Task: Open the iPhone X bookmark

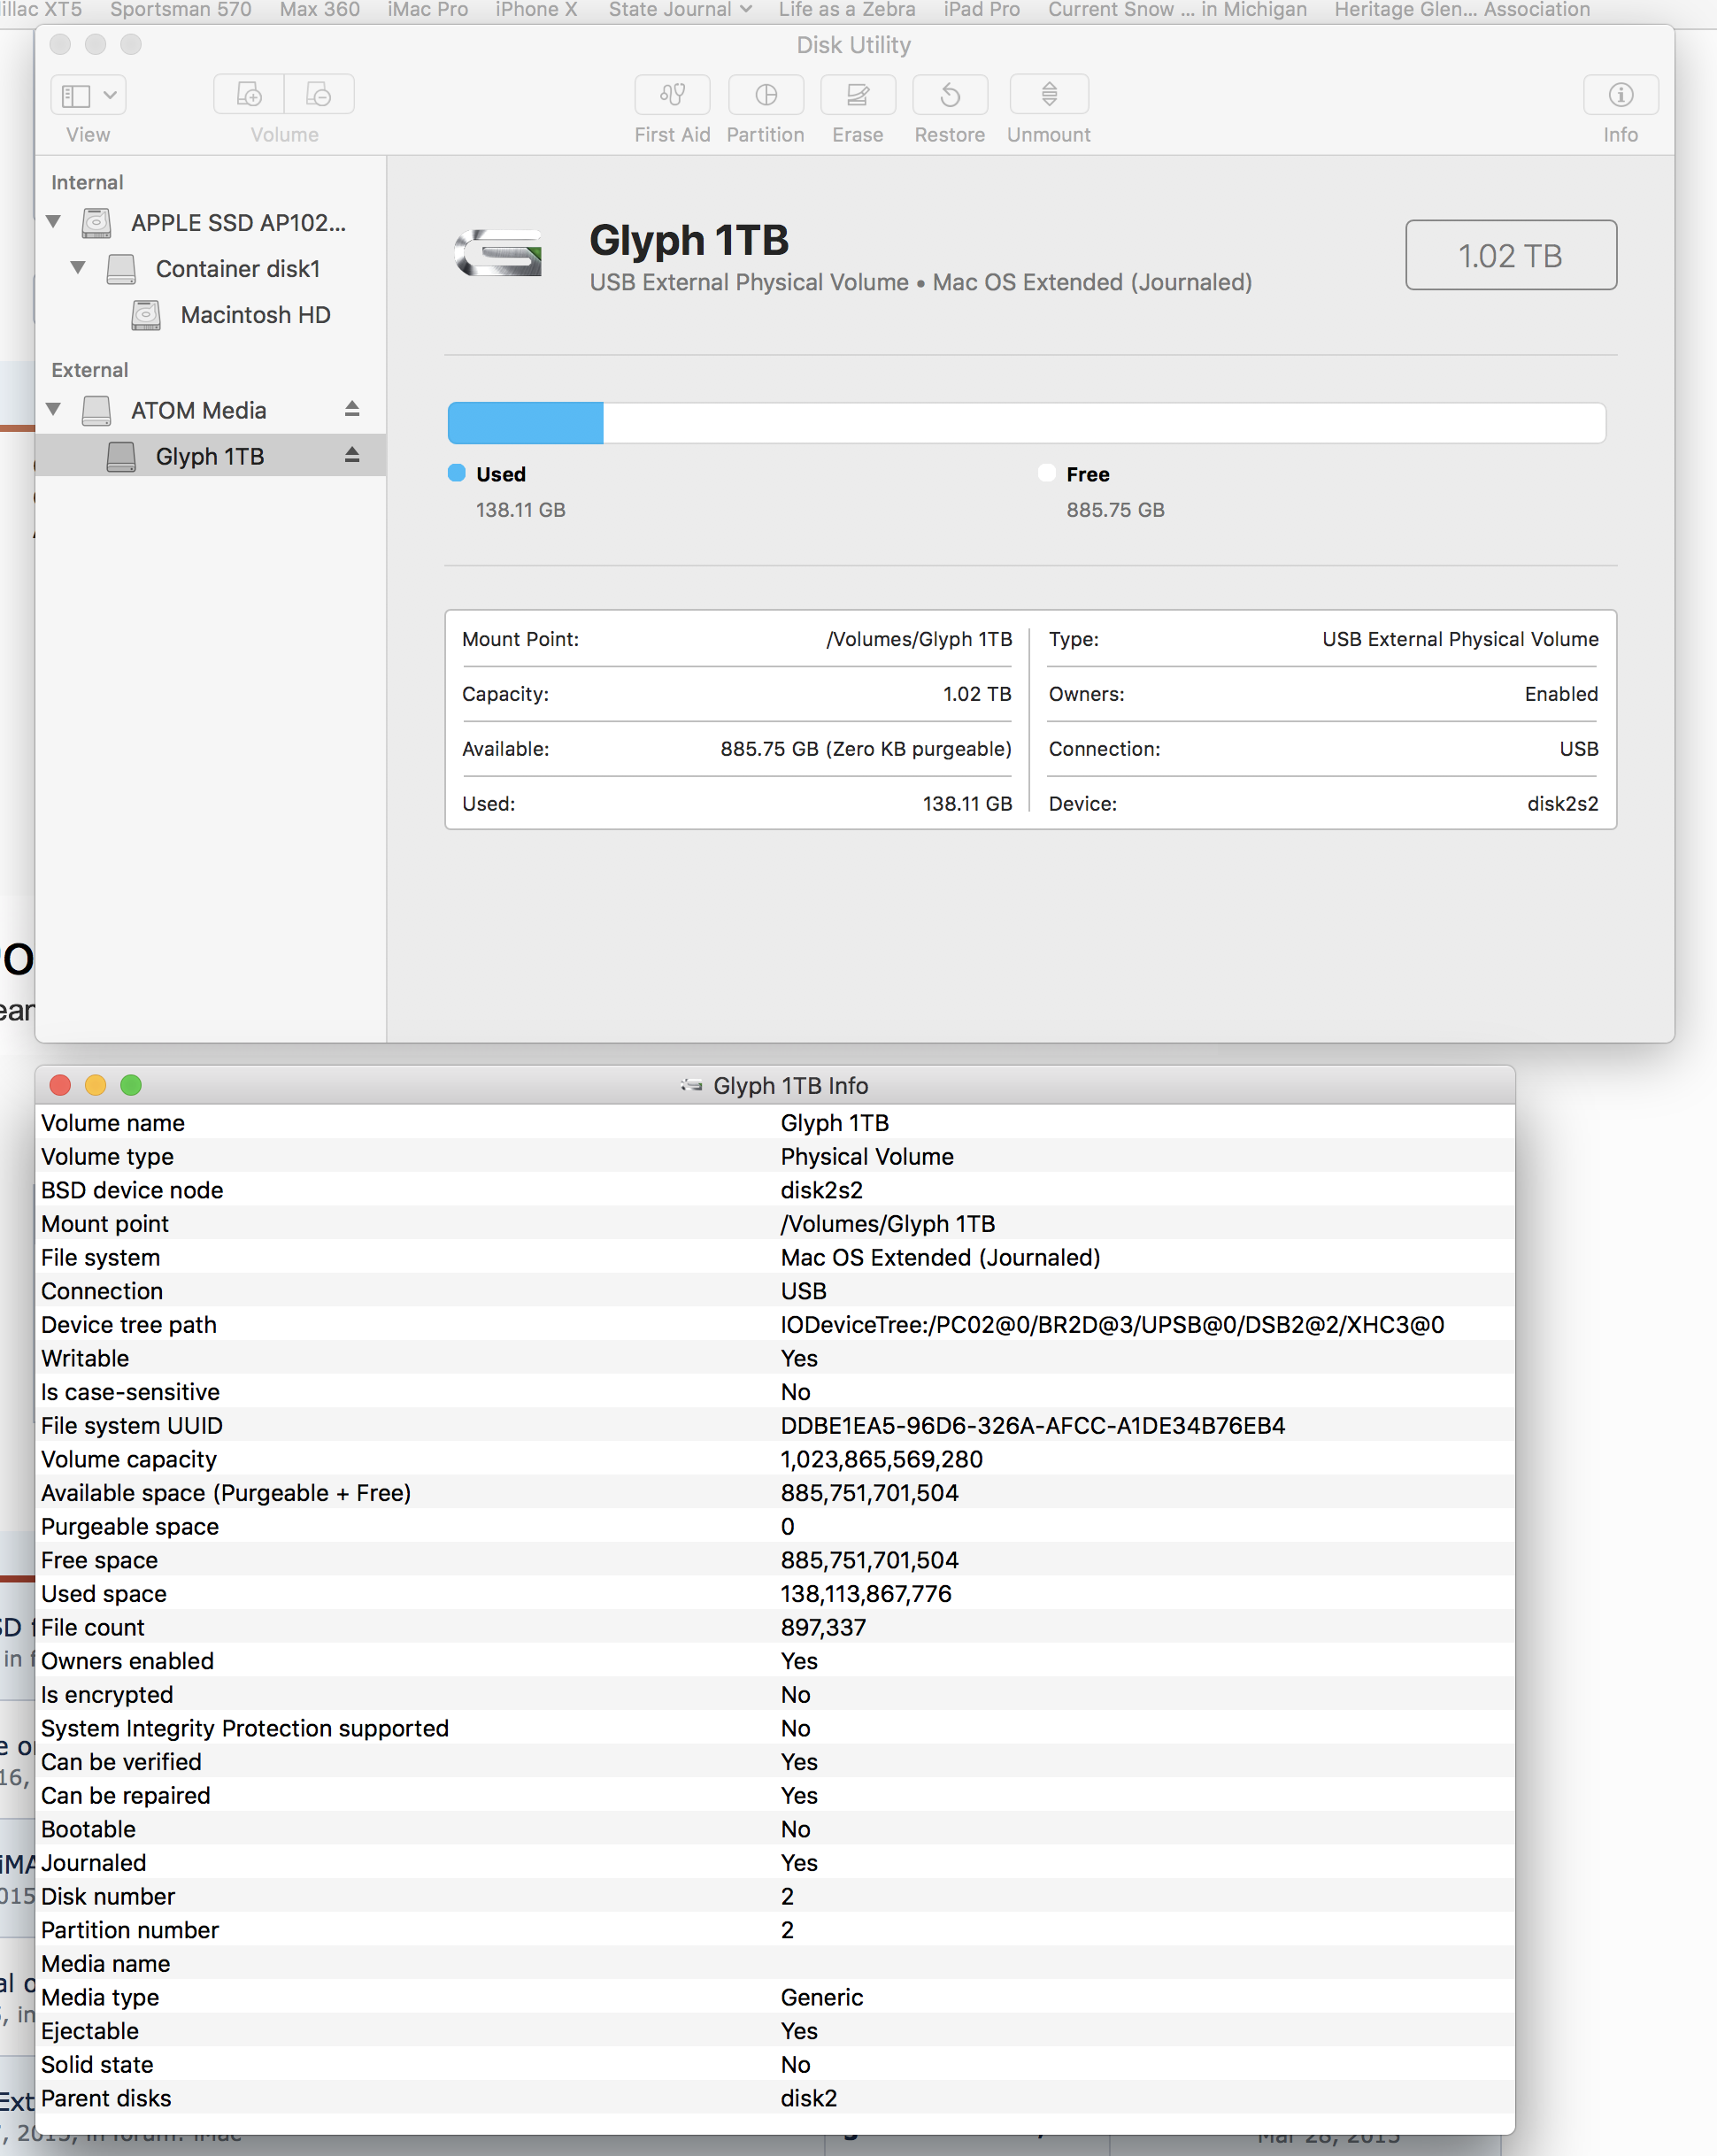Action: click(536, 10)
